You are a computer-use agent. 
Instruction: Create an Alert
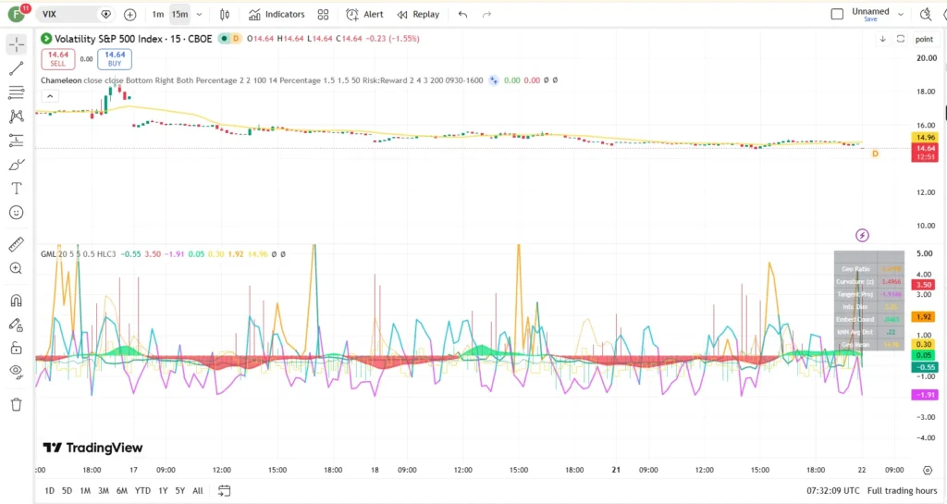pos(364,15)
